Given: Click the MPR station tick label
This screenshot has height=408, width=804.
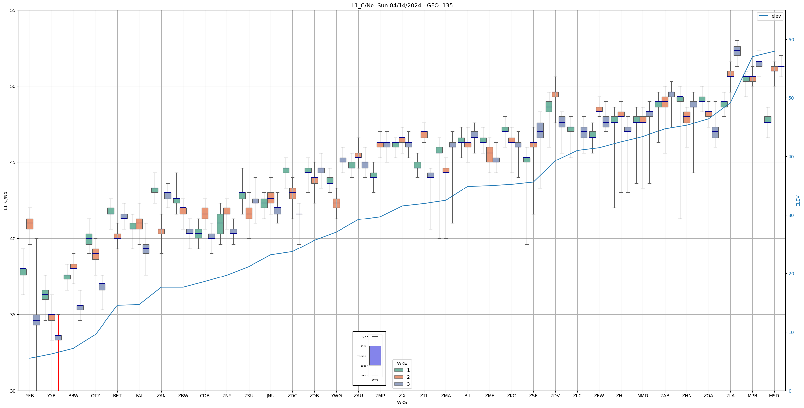Looking at the screenshot, I should [x=752, y=396].
